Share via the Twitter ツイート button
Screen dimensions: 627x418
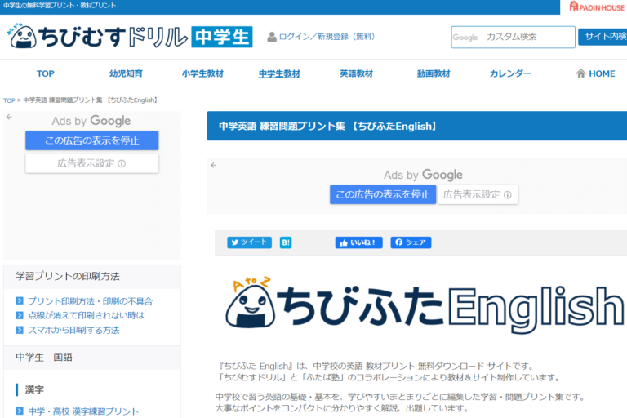pyautogui.click(x=250, y=242)
